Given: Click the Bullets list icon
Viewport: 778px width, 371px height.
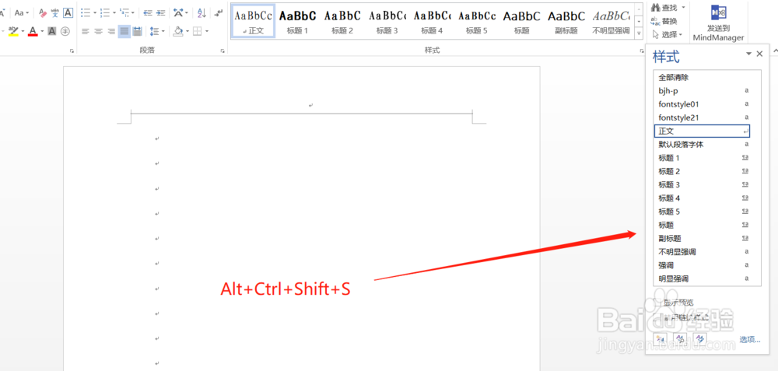Looking at the screenshot, I should pyautogui.click(x=85, y=13).
